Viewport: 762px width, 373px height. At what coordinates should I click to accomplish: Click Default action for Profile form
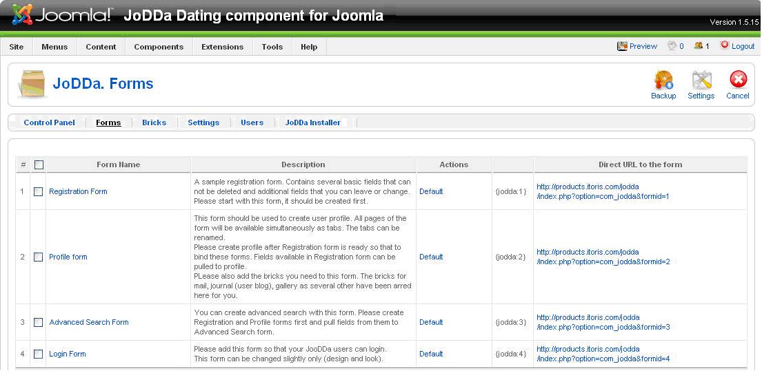431,257
